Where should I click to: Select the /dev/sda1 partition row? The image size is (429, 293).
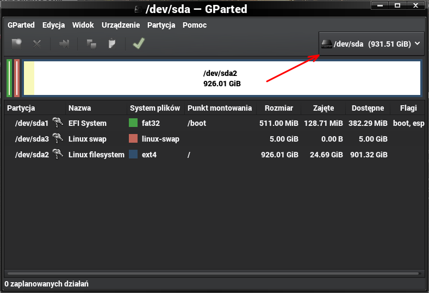[214, 123]
